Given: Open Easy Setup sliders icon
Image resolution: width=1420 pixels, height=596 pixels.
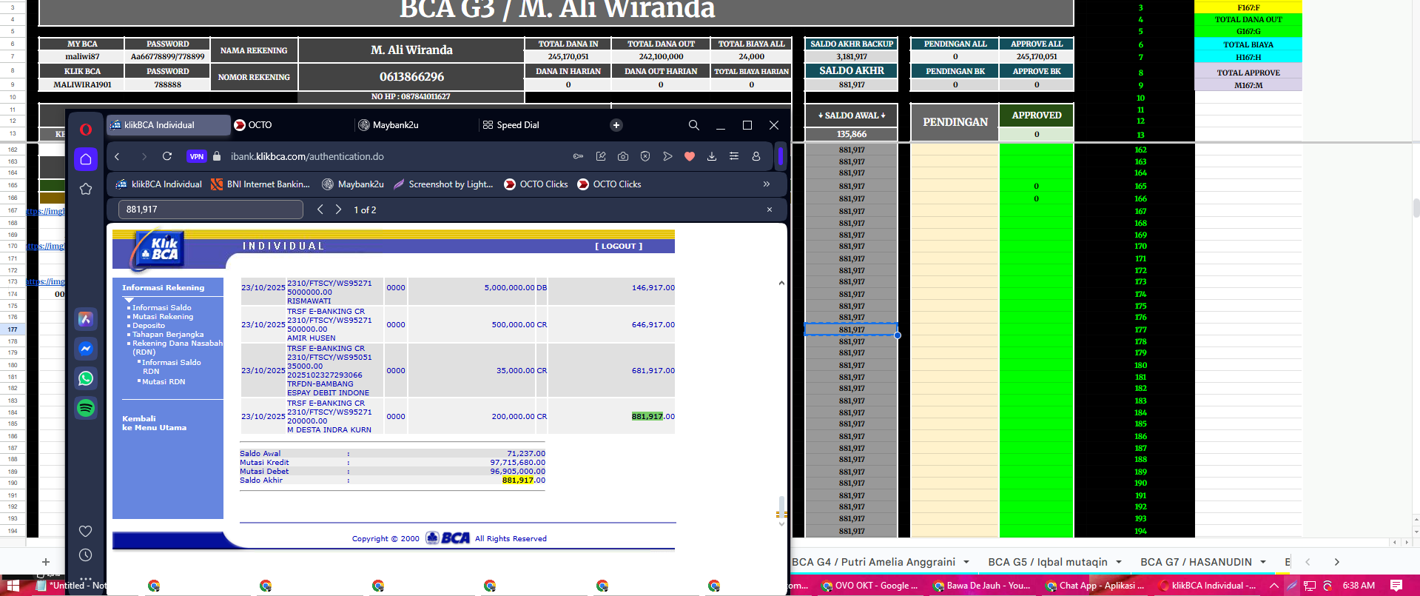Looking at the screenshot, I should [x=734, y=156].
